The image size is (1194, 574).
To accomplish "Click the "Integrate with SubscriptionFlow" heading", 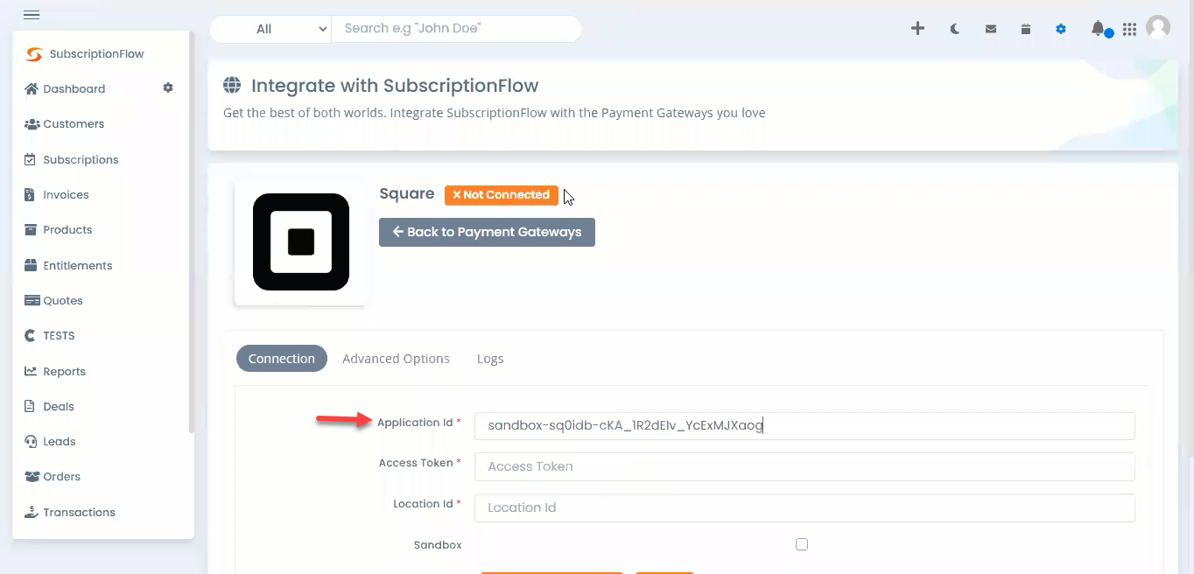I will point(395,86).
